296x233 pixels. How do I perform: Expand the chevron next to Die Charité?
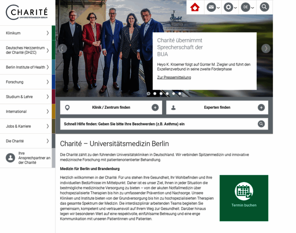[x=48, y=141]
